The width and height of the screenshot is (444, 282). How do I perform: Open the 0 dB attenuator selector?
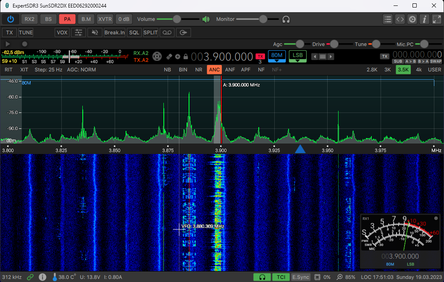tap(124, 19)
